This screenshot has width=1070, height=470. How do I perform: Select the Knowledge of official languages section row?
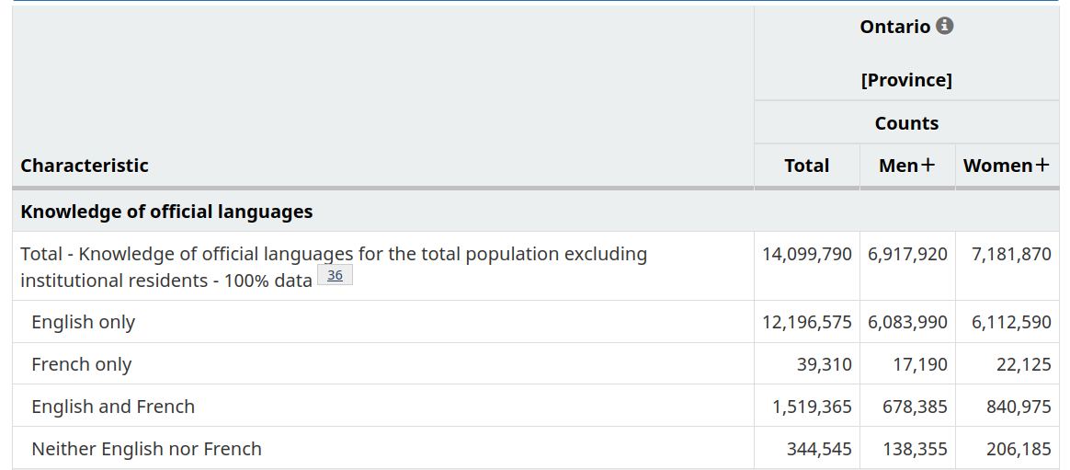pyautogui.click(x=166, y=212)
